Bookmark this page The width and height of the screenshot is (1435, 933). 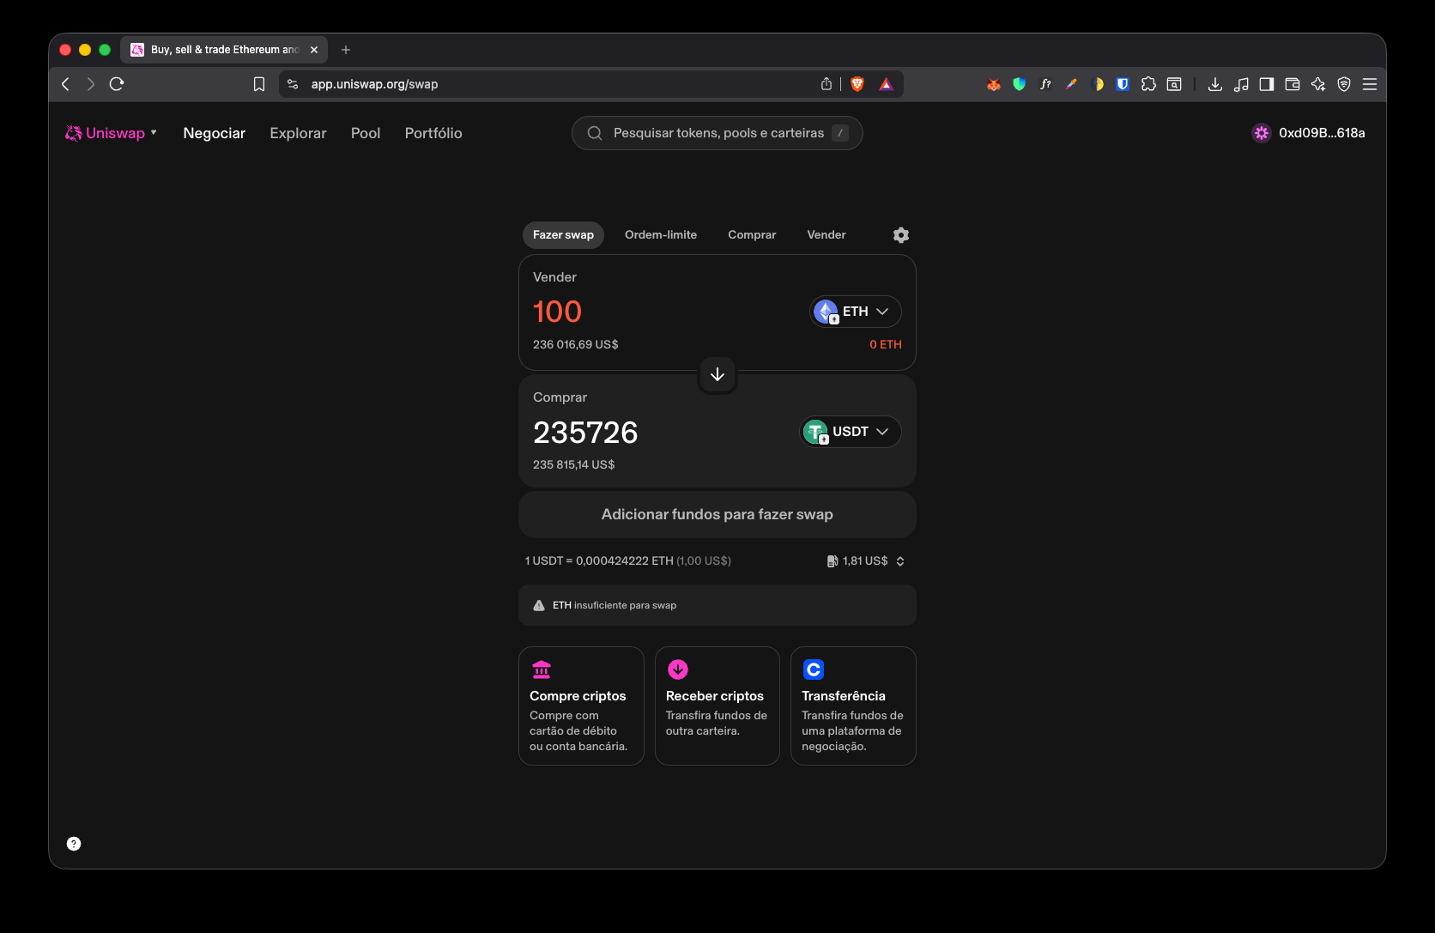point(259,84)
